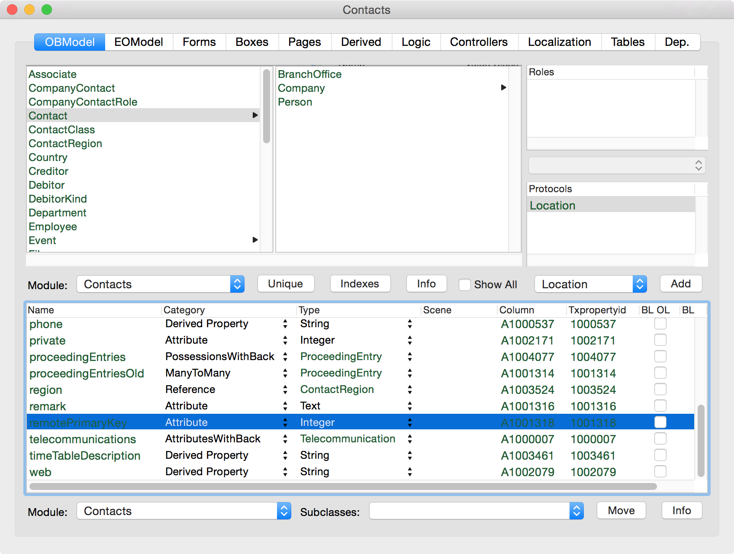This screenshot has height=554, width=734.
Task: Open the Subclasses dropdown
Action: pos(476,511)
